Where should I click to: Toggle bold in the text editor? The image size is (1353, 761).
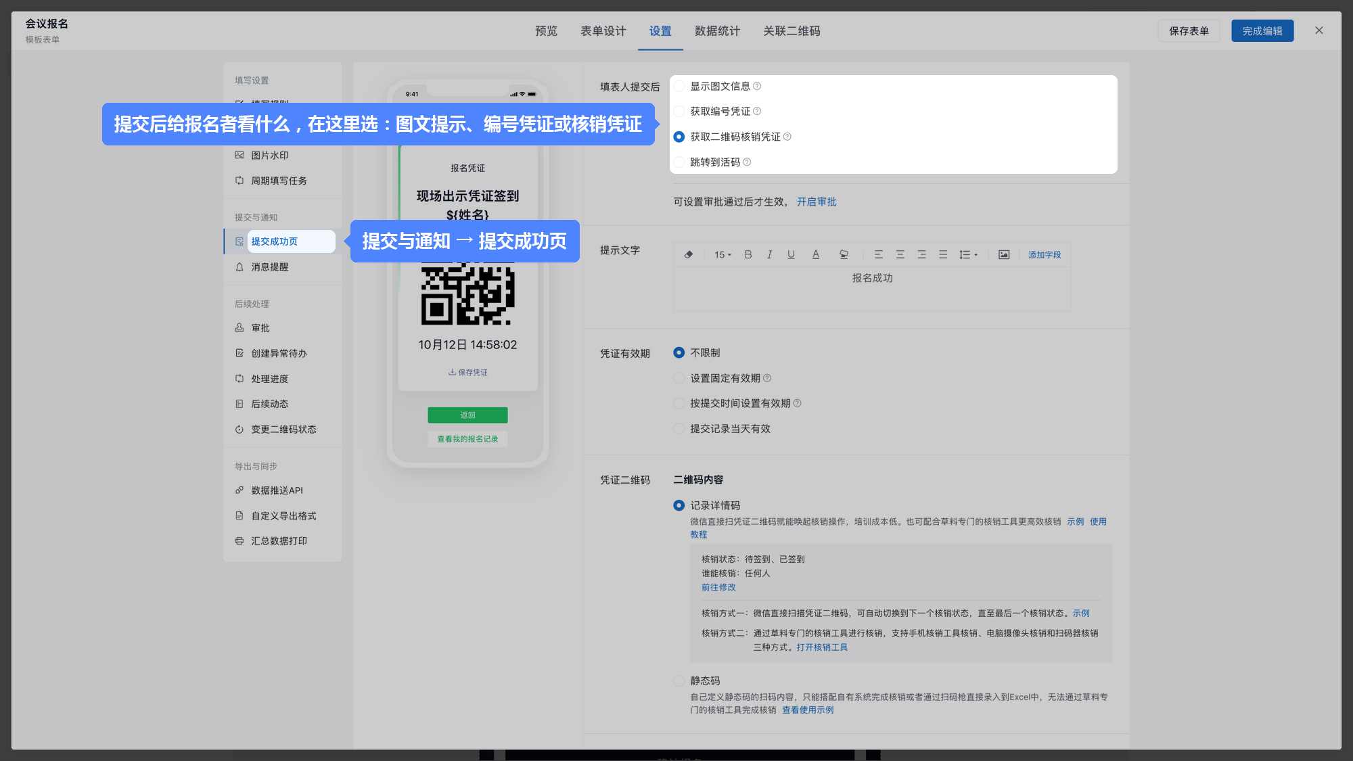pos(748,254)
